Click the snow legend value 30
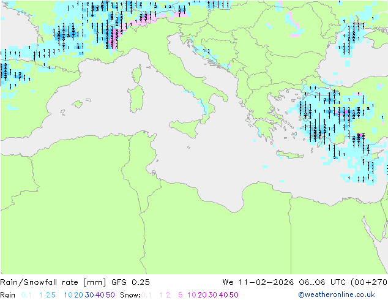 tap(213, 295)
